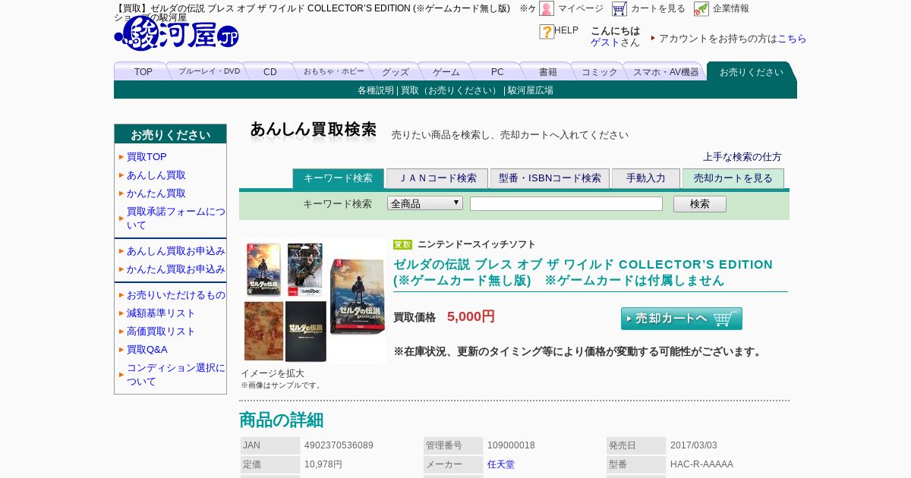The width and height of the screenshot is (911, 478).
Task: Select the 書籍 tab
Action: tap(548, 71)
